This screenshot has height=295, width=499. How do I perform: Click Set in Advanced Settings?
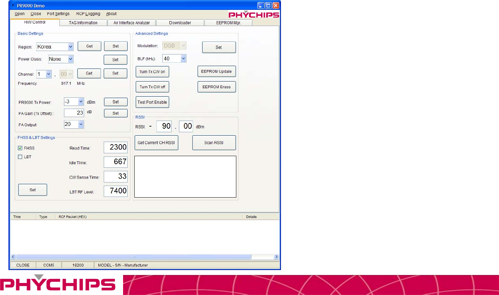click(x=219, y=47)
